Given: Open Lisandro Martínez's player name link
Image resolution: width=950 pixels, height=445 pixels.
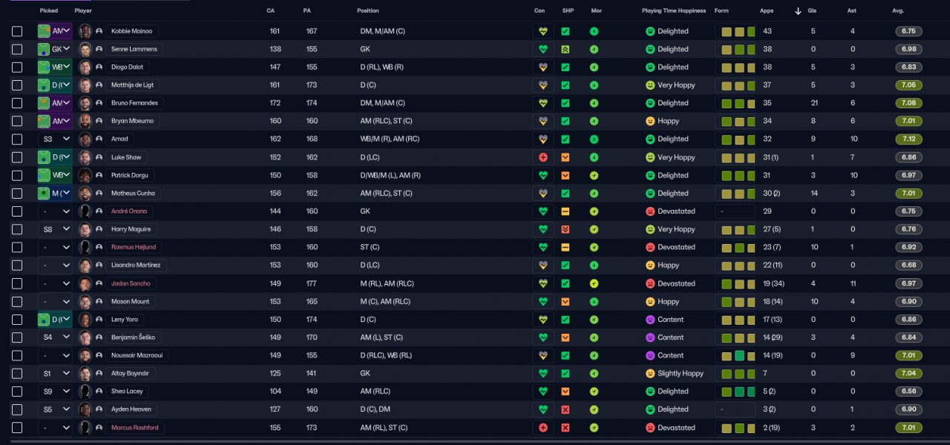Looking at the screenshot, I should (135, 265).
